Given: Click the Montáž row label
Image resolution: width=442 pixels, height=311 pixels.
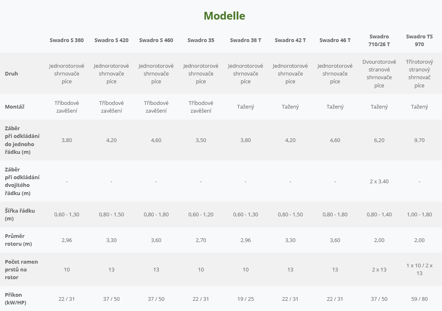Looking at the screenshot, I should click(15, 107).
